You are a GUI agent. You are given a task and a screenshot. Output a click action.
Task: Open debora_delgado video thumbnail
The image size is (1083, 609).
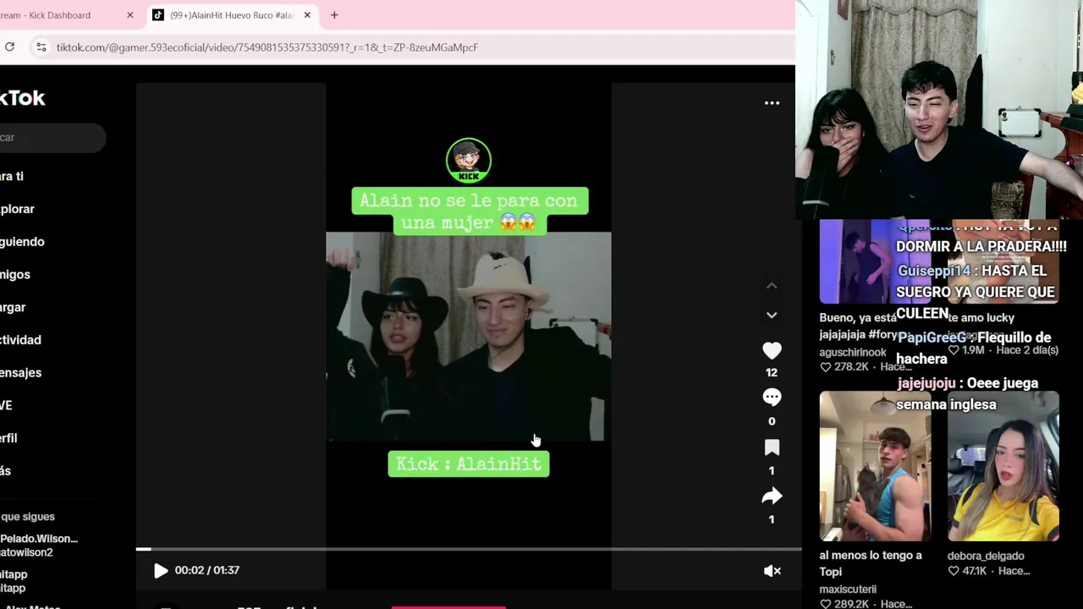1003,465
